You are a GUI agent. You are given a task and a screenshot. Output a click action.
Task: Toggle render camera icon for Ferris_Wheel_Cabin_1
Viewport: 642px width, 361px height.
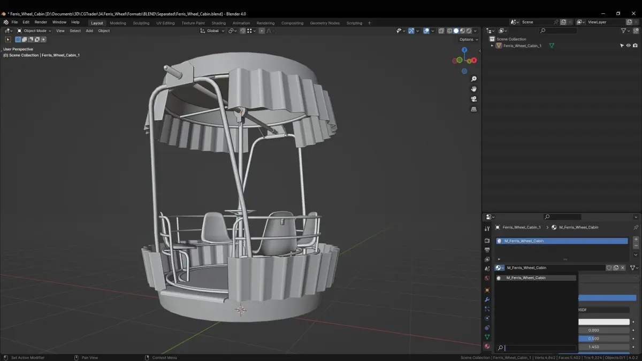coord(635,46)
